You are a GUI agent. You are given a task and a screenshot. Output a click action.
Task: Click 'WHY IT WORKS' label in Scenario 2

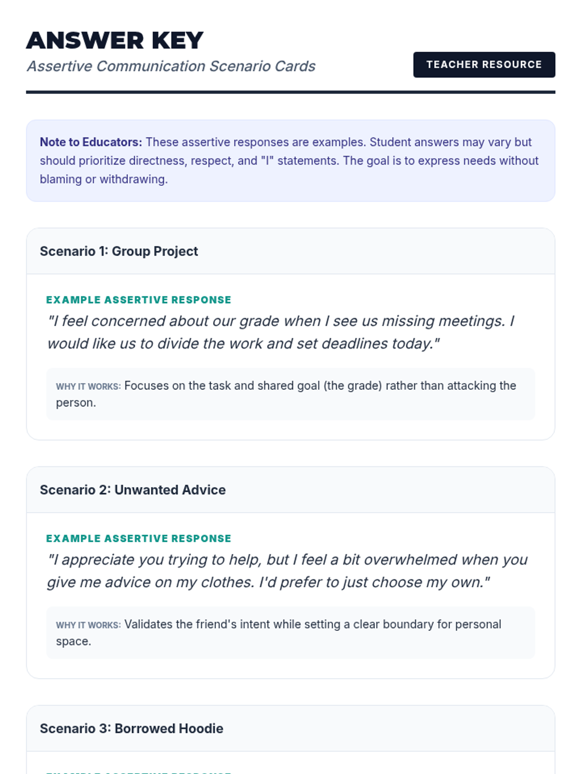coord(89,625)
